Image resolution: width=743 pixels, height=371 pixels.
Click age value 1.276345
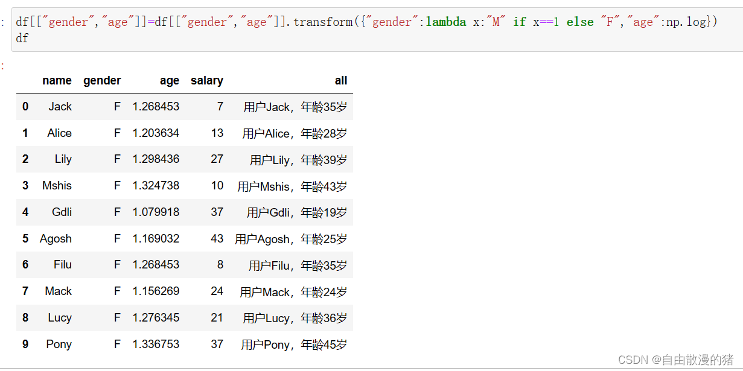point(156,318)
